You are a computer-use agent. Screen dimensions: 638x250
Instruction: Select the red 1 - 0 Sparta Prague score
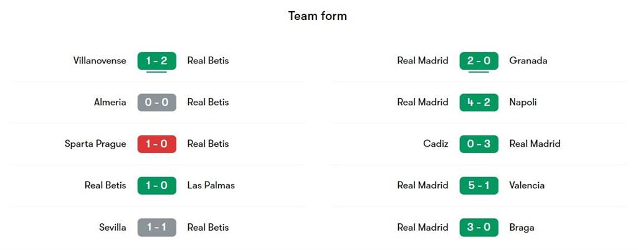point(156,144)
